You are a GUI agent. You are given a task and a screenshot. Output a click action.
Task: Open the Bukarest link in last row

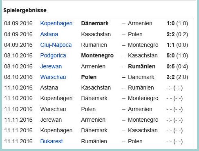pos(51,141)
